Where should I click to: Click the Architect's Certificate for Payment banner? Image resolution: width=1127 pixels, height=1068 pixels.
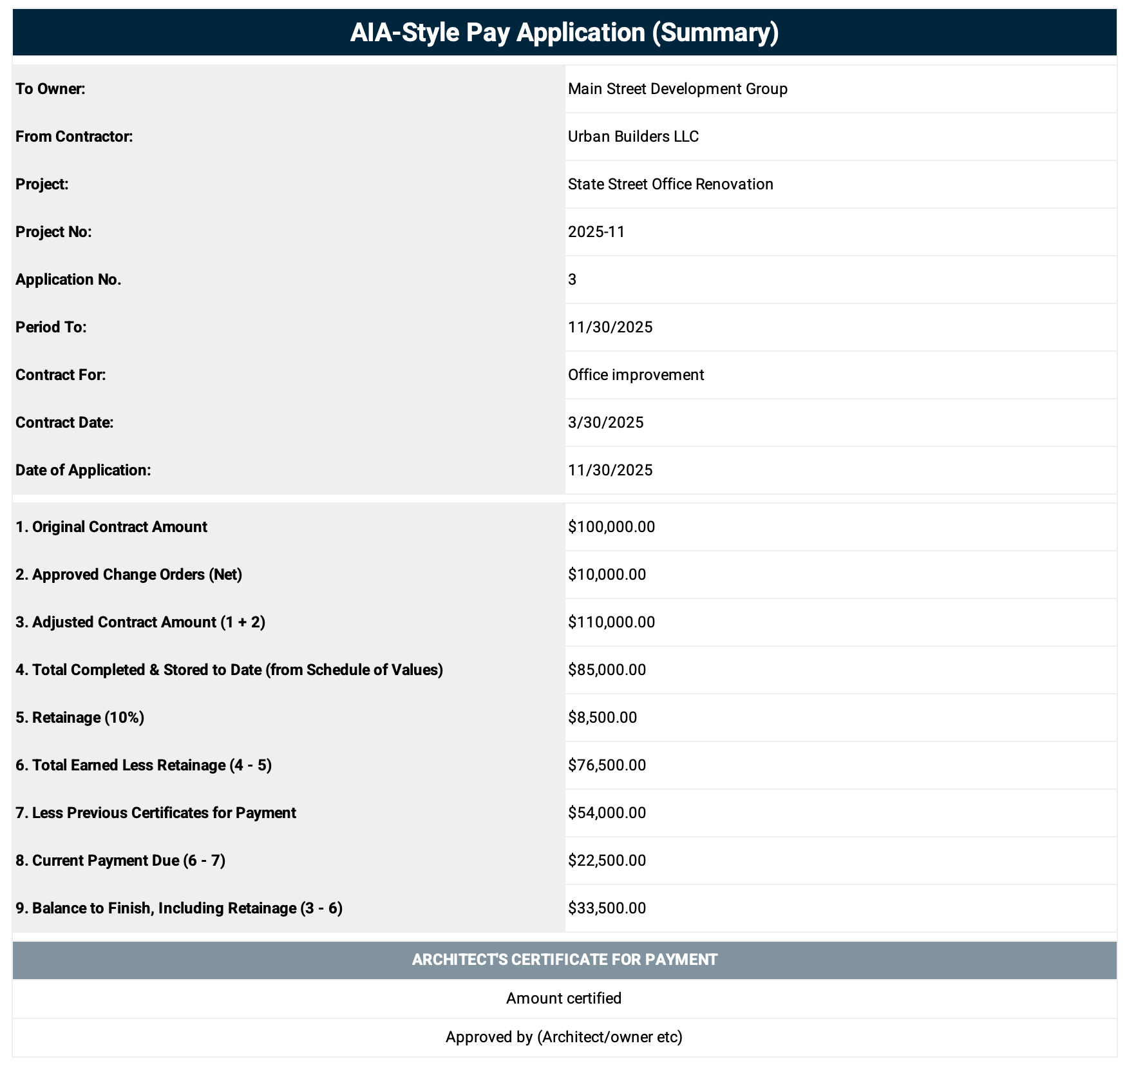563,959
